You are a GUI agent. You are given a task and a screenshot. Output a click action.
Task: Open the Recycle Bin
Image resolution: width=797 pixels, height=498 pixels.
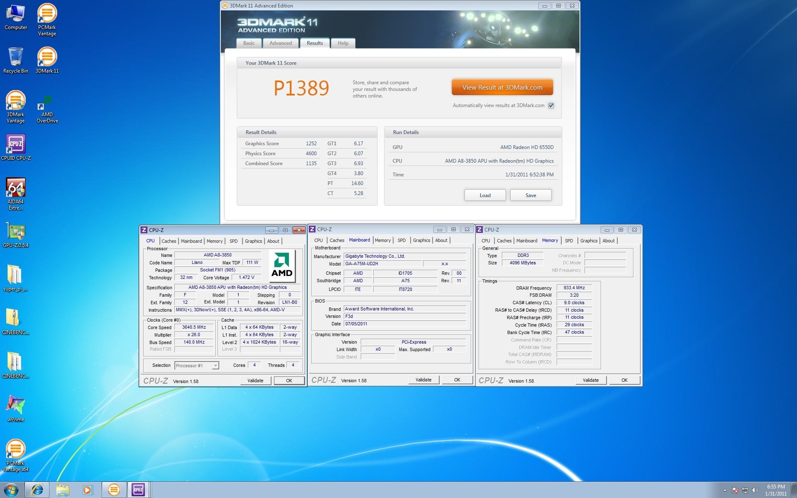16,60
